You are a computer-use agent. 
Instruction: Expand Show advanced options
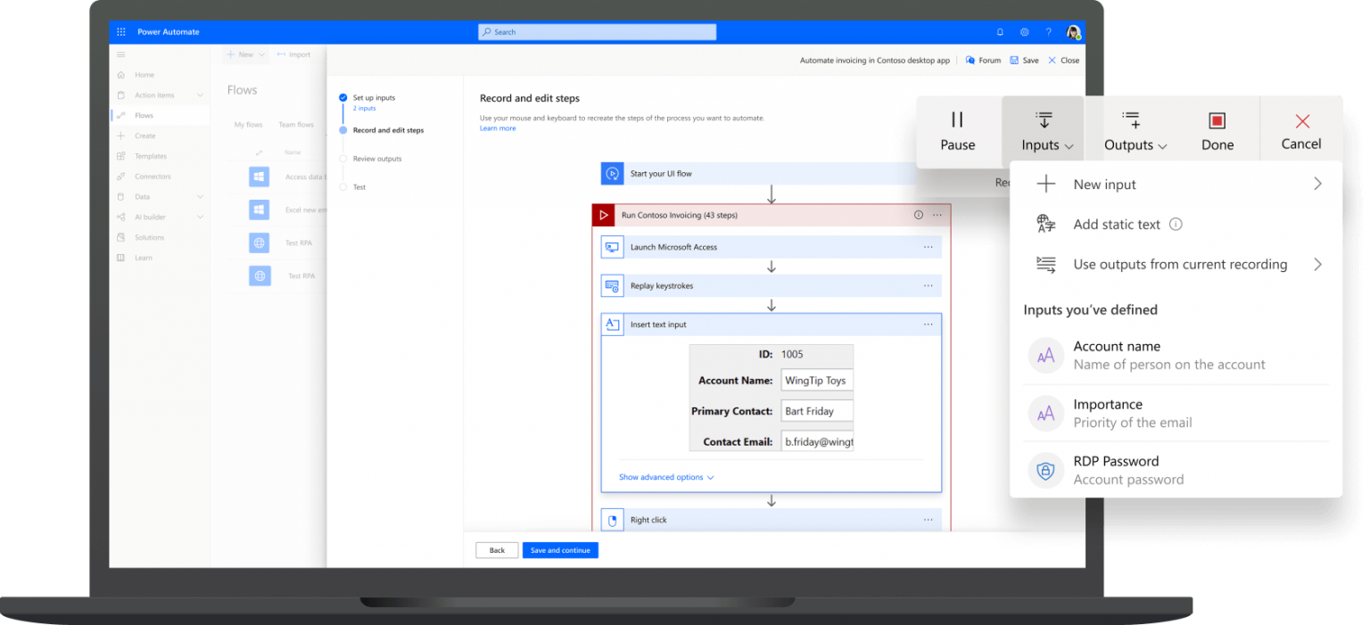pyautogui.click(x=665, y=477)
